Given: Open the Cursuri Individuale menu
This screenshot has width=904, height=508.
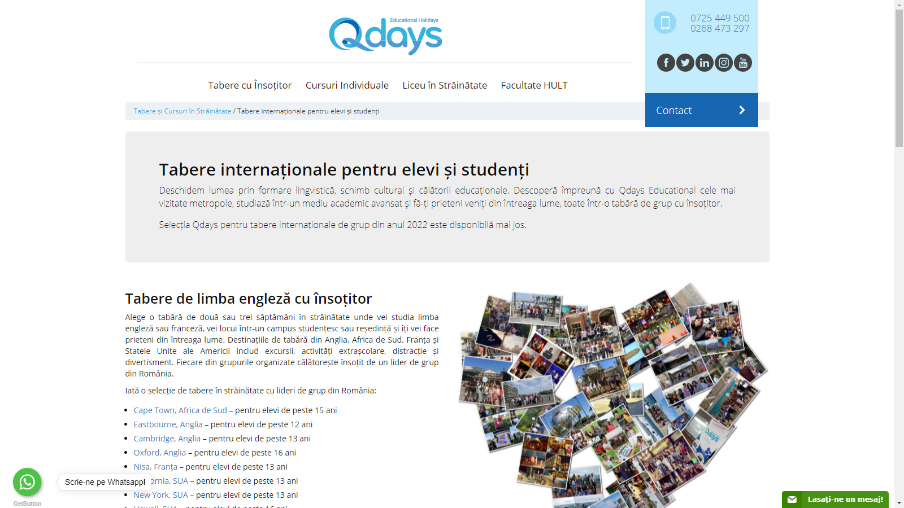Looking at the screenshot, I should pyautogui.click(x=346, y=85).
